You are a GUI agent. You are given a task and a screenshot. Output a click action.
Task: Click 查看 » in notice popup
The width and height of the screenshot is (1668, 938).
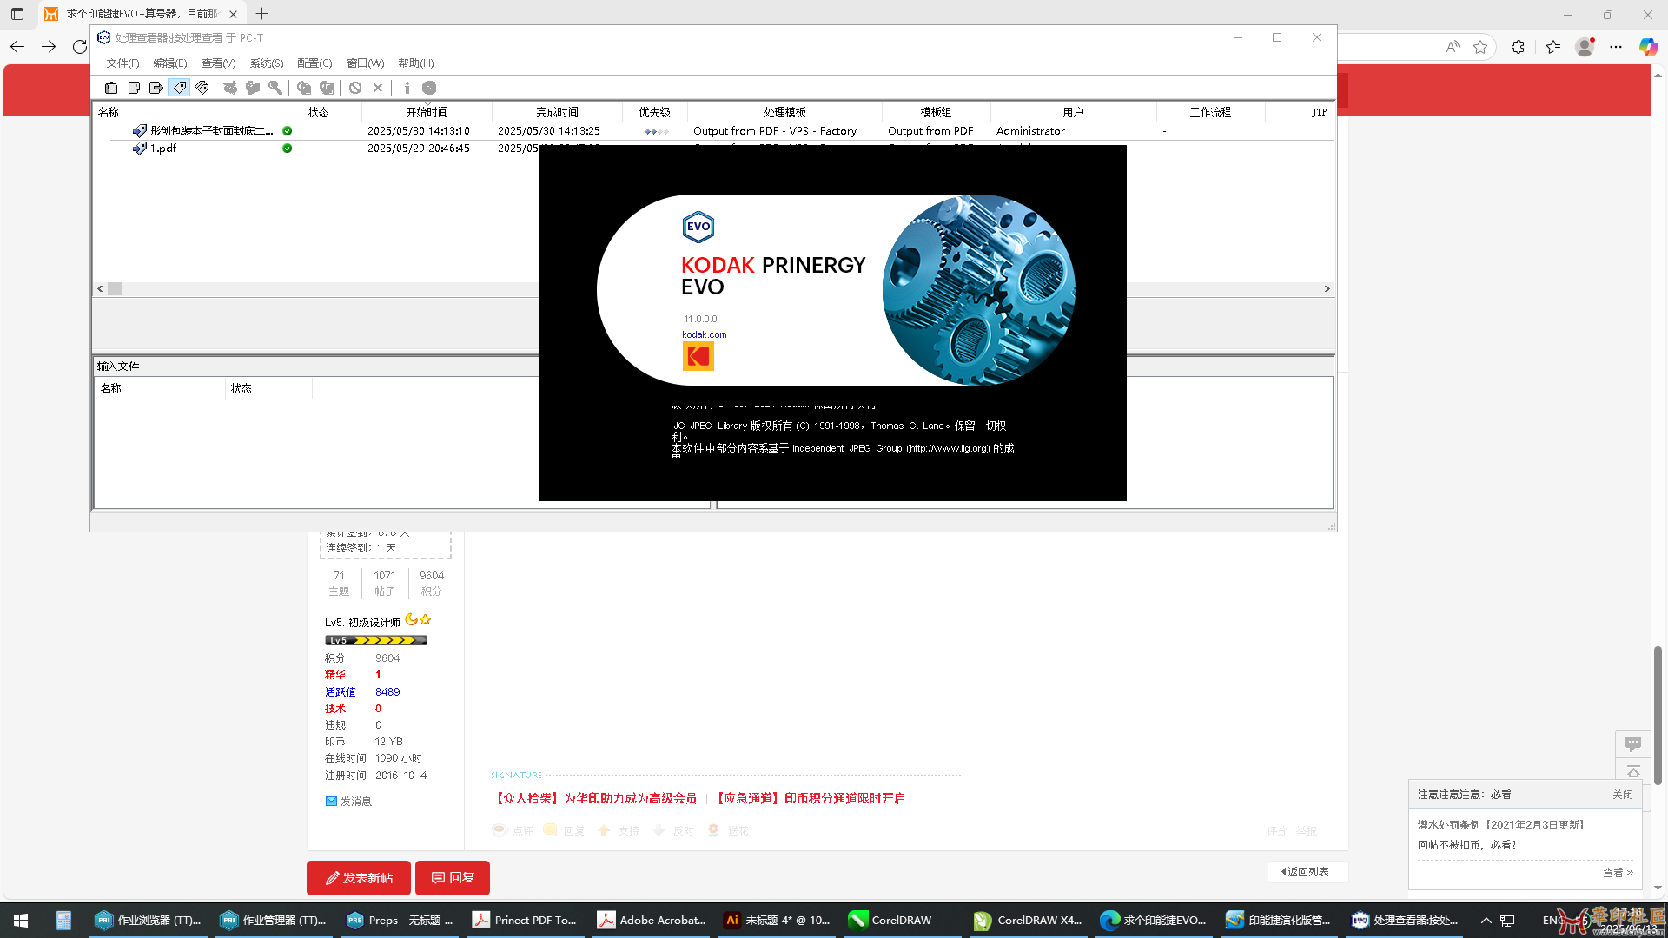(1618, 873)
